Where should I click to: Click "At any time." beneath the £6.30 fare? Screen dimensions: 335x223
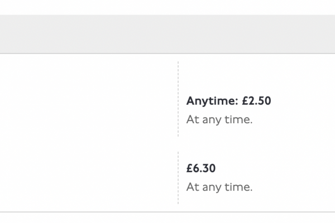coord(219,186)
